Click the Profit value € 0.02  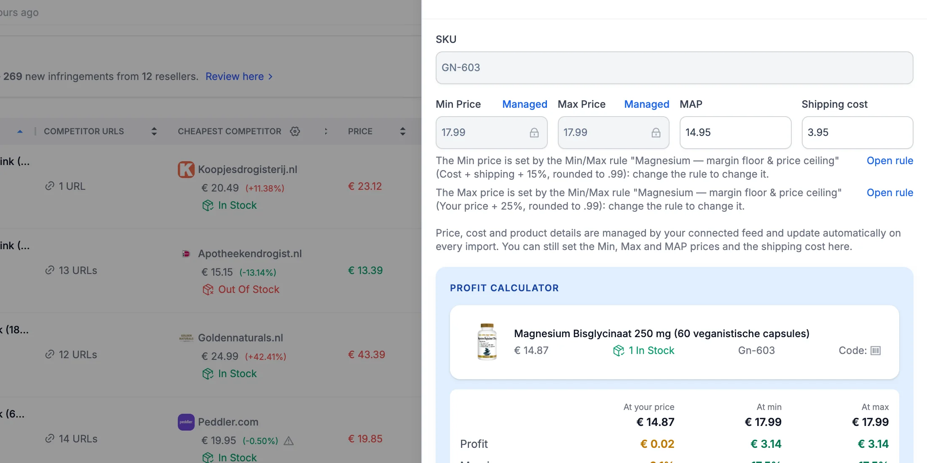(657, 444)
